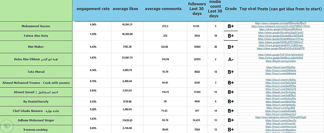Select the 'Fatma Abu Haty' name cell
Screen dimensions: 324x133
coord(36,36)
